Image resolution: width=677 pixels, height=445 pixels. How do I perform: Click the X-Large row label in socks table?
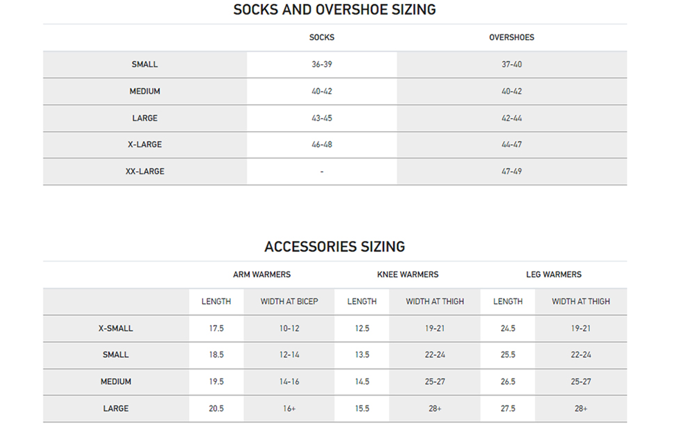tap(145, 144)
